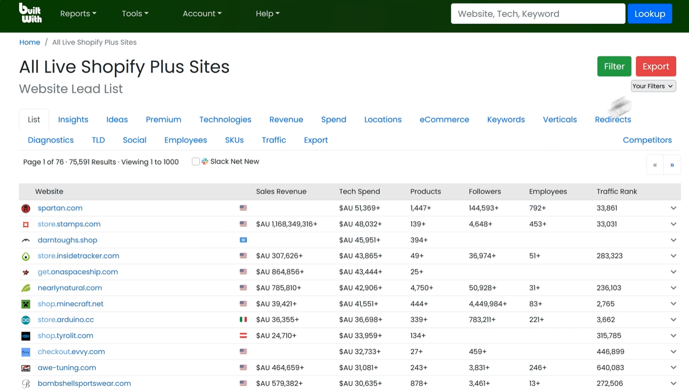
Task: Switch to the Technologies tab
Action: (225, 119)
